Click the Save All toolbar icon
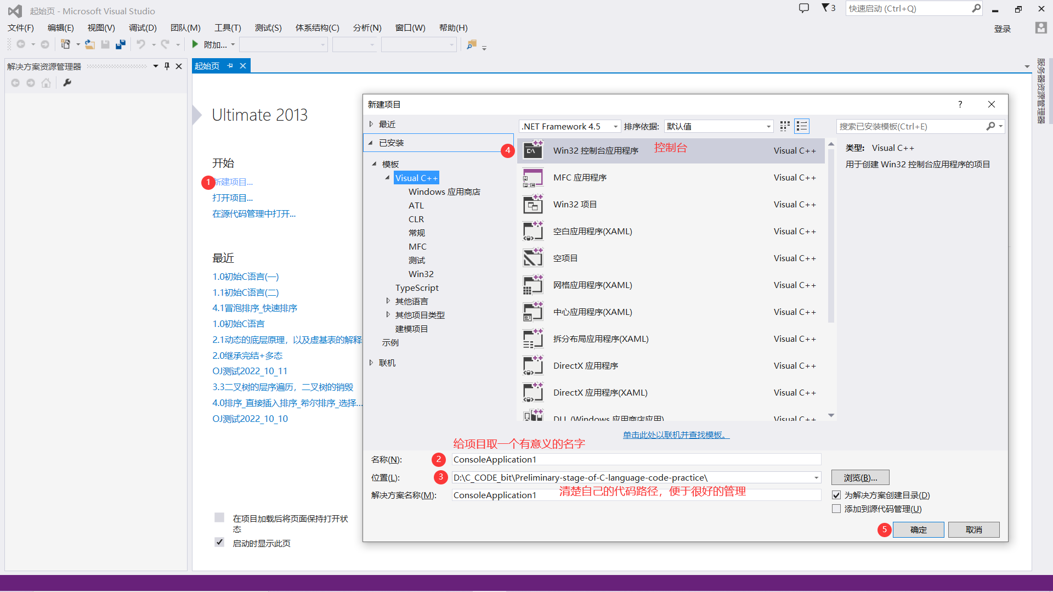The height and width of the screenshot is (592, 1053). tap(121, 44)
